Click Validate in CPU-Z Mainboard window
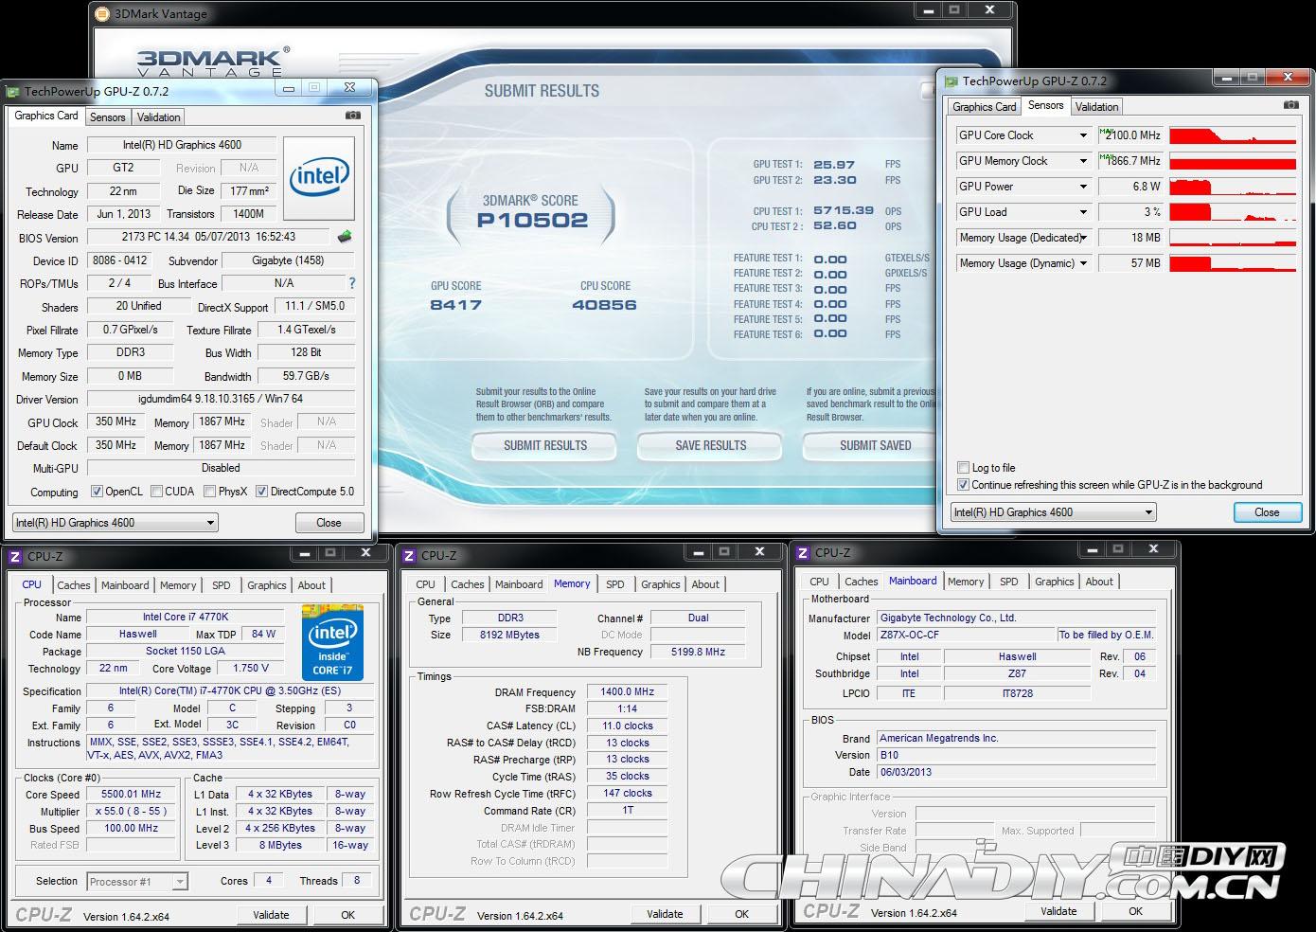This screenshot has height=932, width=1316. click(x=1058, y=911)
